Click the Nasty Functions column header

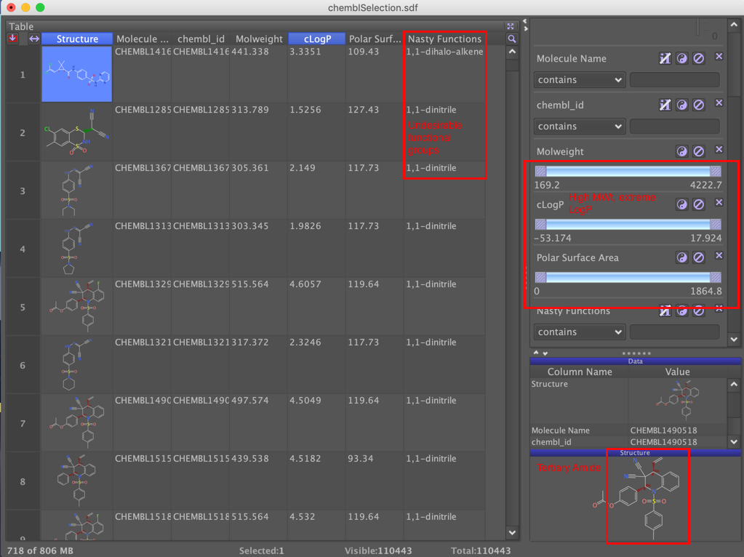(444, 39)
